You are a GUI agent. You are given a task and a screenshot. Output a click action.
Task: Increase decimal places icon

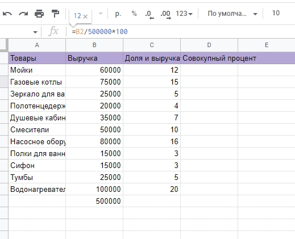tap(165, 15)
